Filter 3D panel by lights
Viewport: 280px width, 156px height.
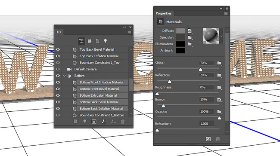[x=106, y=41]
